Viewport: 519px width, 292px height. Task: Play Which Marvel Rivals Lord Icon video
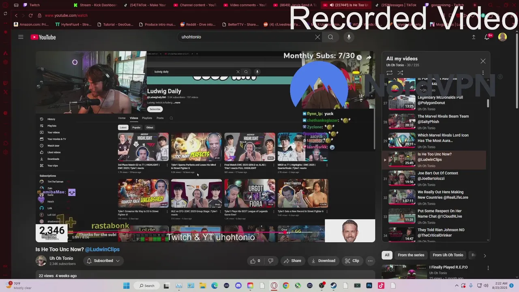tap(434, 141)
